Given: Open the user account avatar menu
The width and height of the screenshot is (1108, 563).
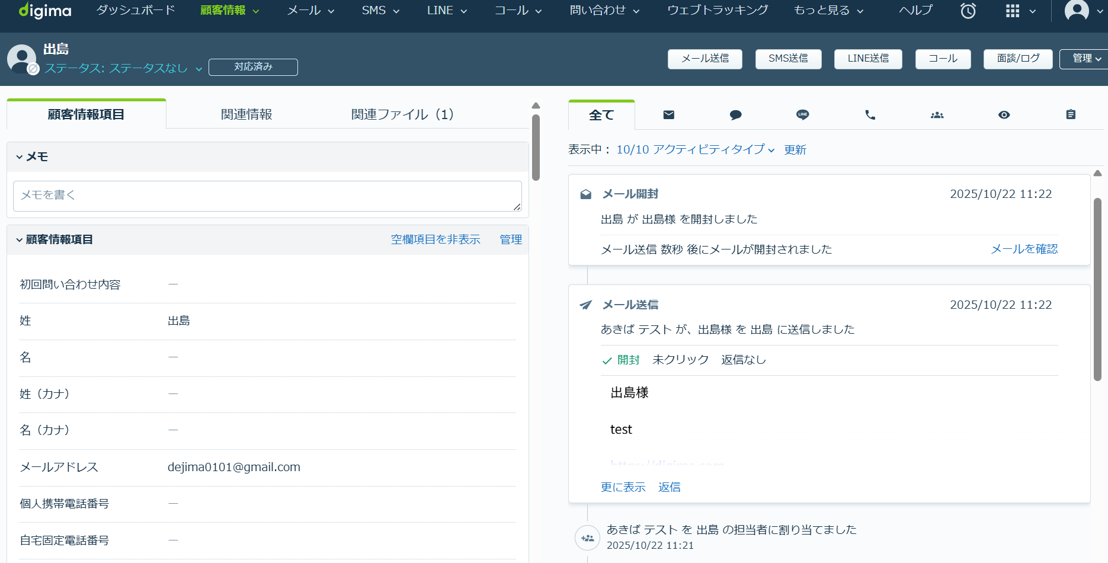Looking at the screenshot, I should point(1077,11).
